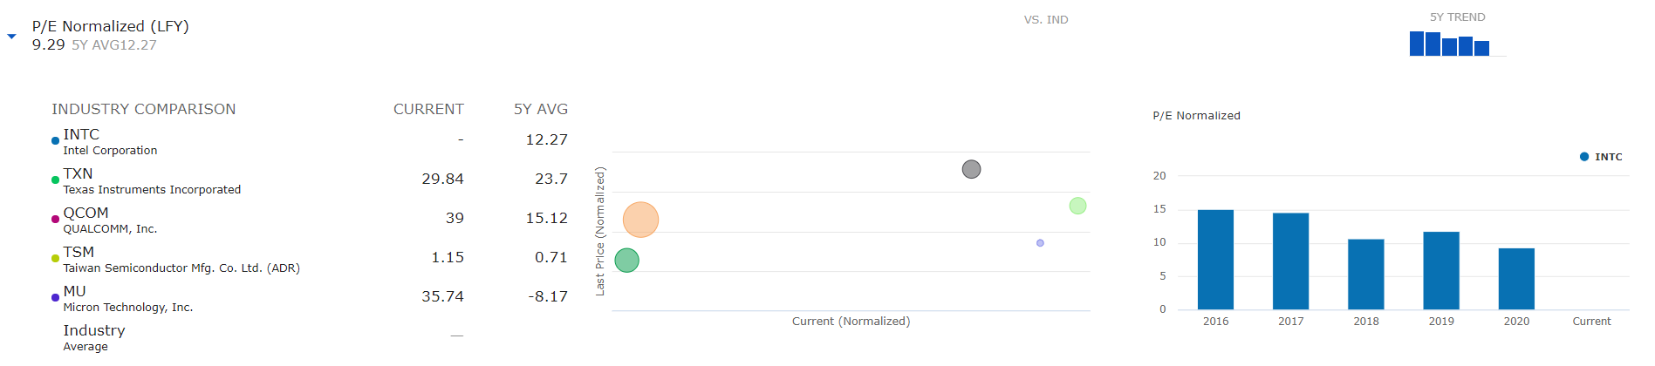Open the TXN Texas Instruments row
Screen dimensions: 1655x366
coord(310,180)
